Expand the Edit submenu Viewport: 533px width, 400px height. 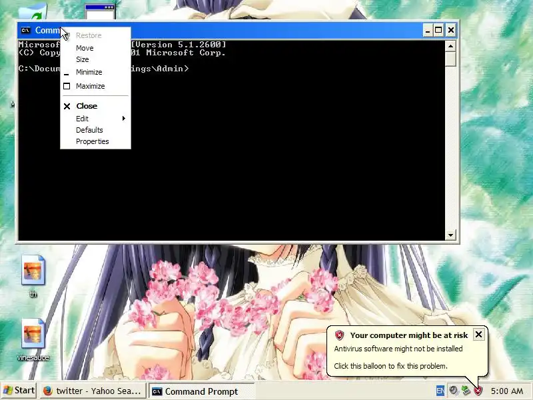click(95, 119)
